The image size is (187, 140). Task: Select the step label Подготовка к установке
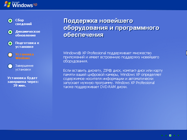coord(27,45)
